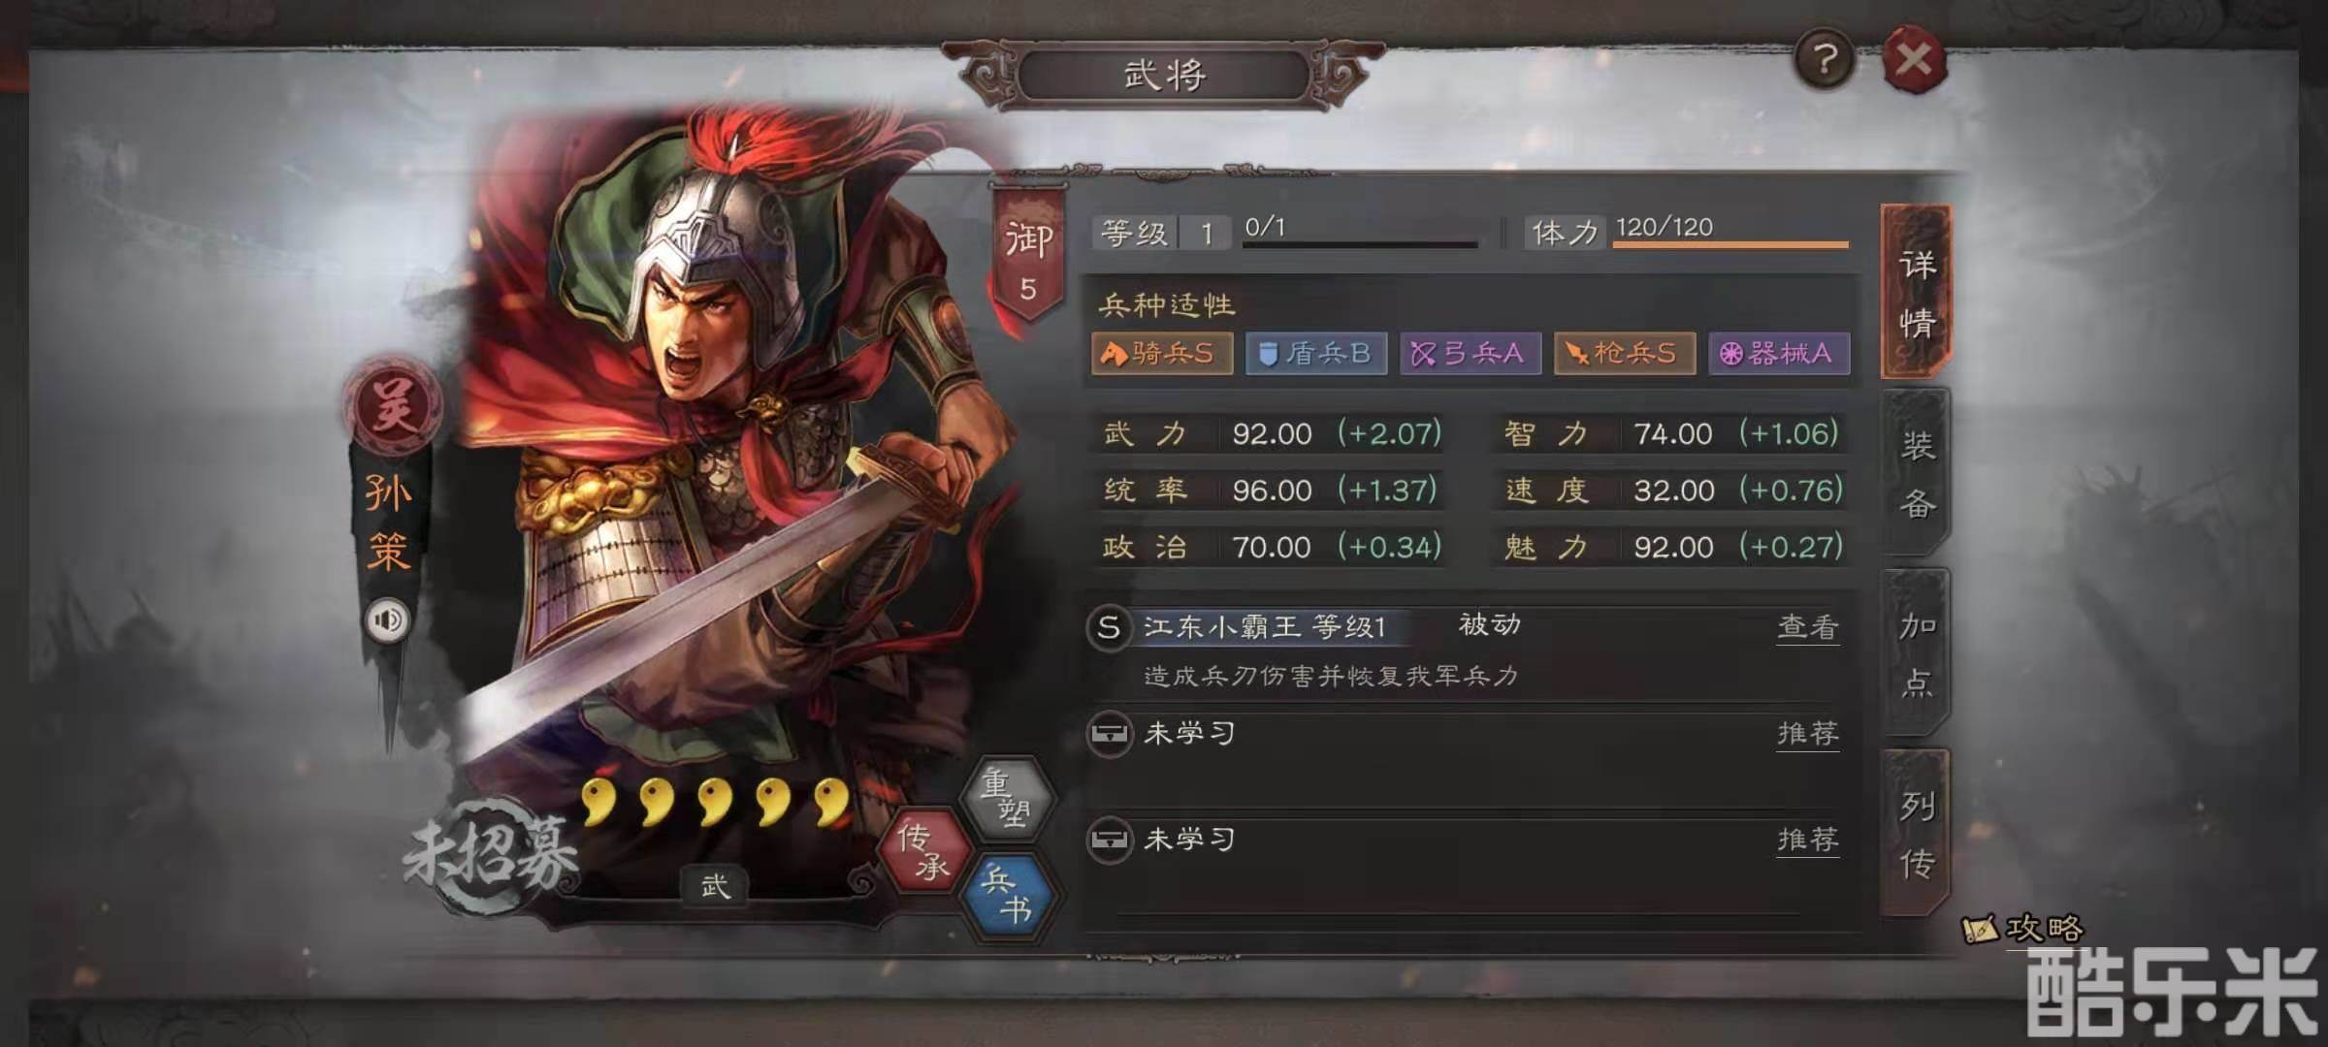The height and width of the screenshot is (1047, 2328).
Task: Open the 攻略 strategy guide button
Action: [2023, 929]
